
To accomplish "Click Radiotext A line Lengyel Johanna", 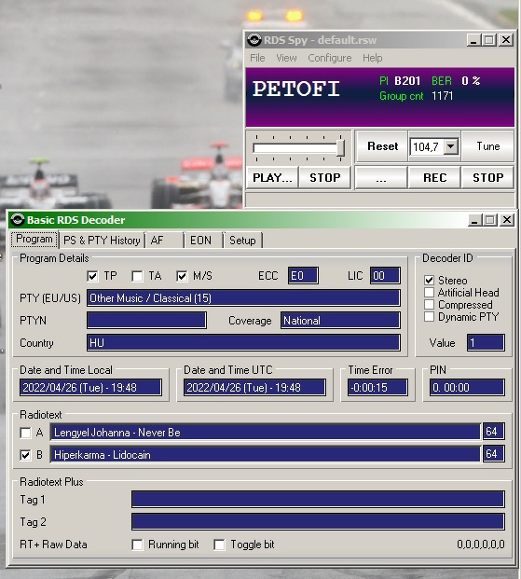I will (266, 432).
